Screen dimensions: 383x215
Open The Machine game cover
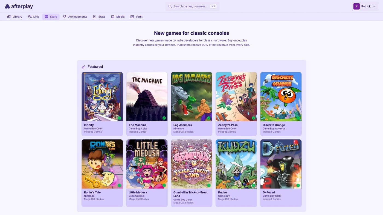tap(147, 97)
